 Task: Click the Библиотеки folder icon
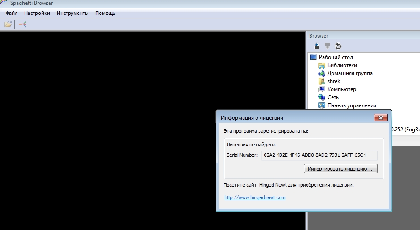click(322, 65)
